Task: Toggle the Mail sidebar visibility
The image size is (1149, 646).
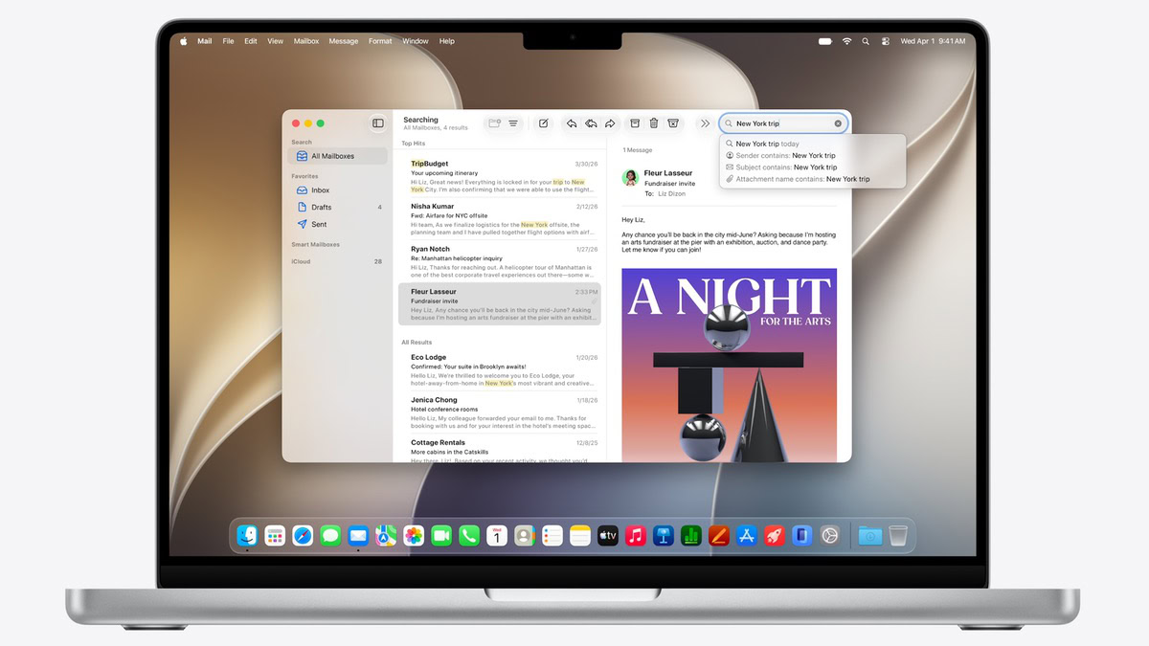Action: tap(378, 123)
